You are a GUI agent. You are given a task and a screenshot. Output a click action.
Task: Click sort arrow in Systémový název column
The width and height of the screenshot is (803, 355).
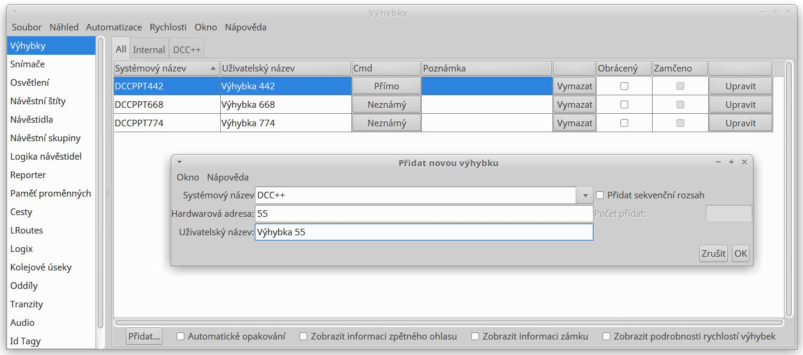point(214,68)
